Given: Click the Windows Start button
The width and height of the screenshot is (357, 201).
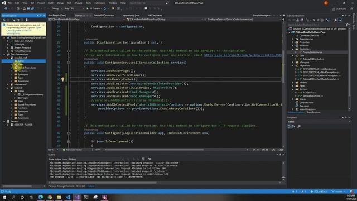Looking at the screenshot, I should coord(4,197).
